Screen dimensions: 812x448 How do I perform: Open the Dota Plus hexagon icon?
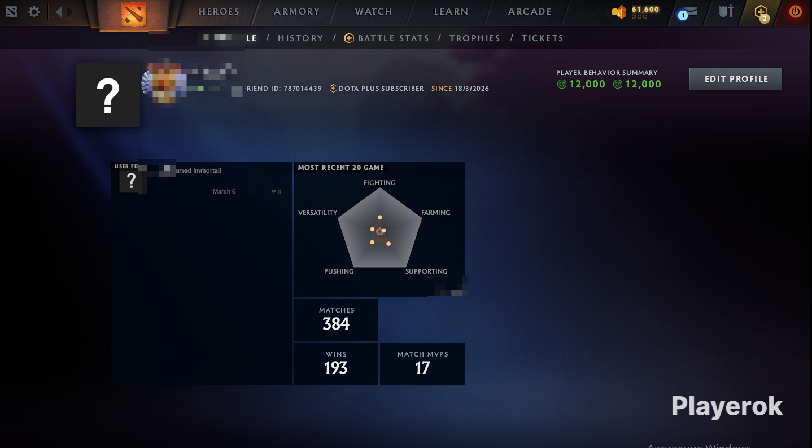(x=761, y=12)
